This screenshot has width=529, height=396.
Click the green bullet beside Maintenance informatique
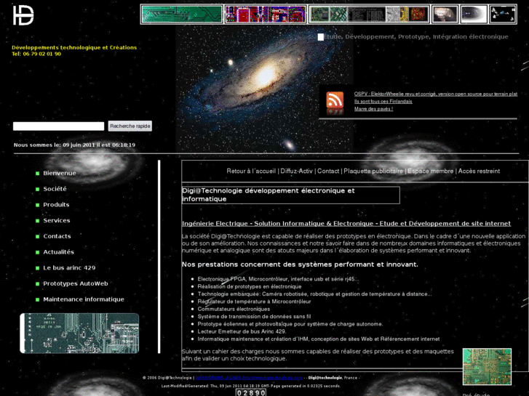point(37,299)
